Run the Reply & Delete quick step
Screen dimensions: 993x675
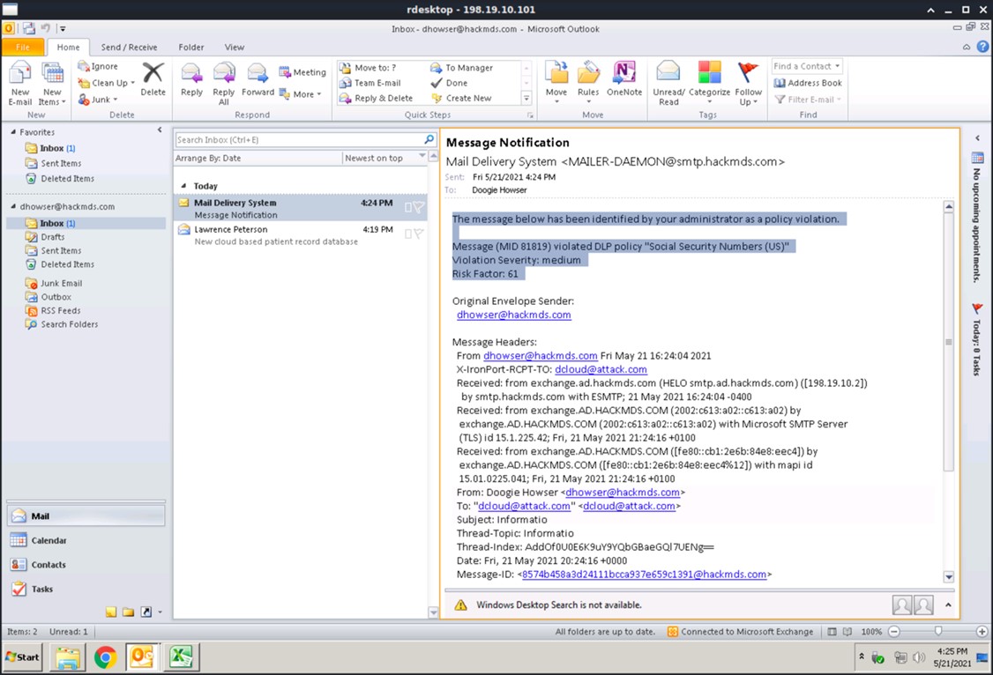(x=377, y=98)
